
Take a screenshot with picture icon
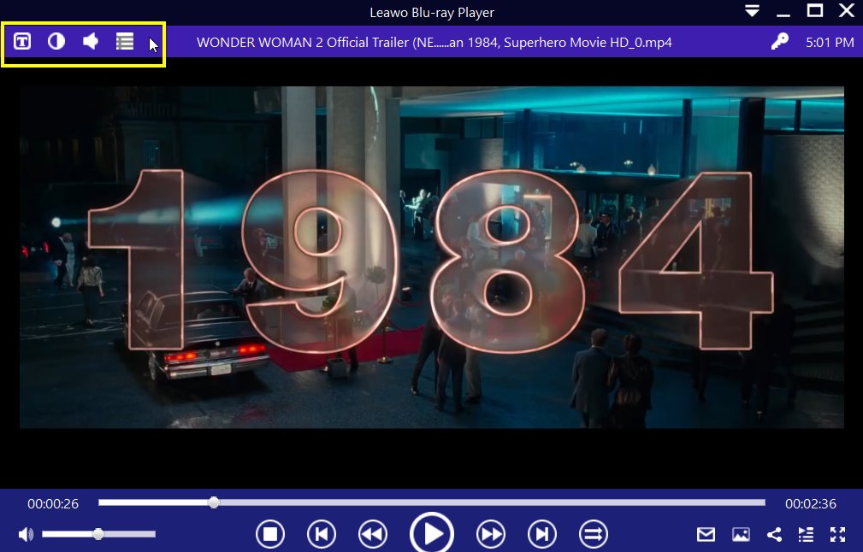(x=741, y=534)
